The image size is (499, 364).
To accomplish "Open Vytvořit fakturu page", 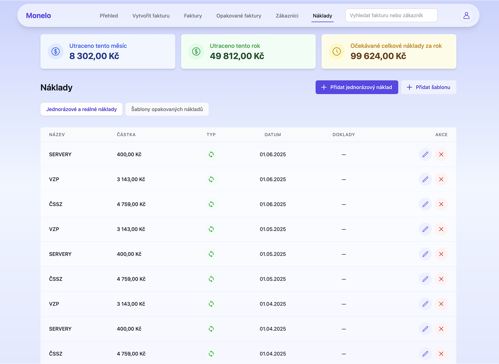I will tap(151, 16).
